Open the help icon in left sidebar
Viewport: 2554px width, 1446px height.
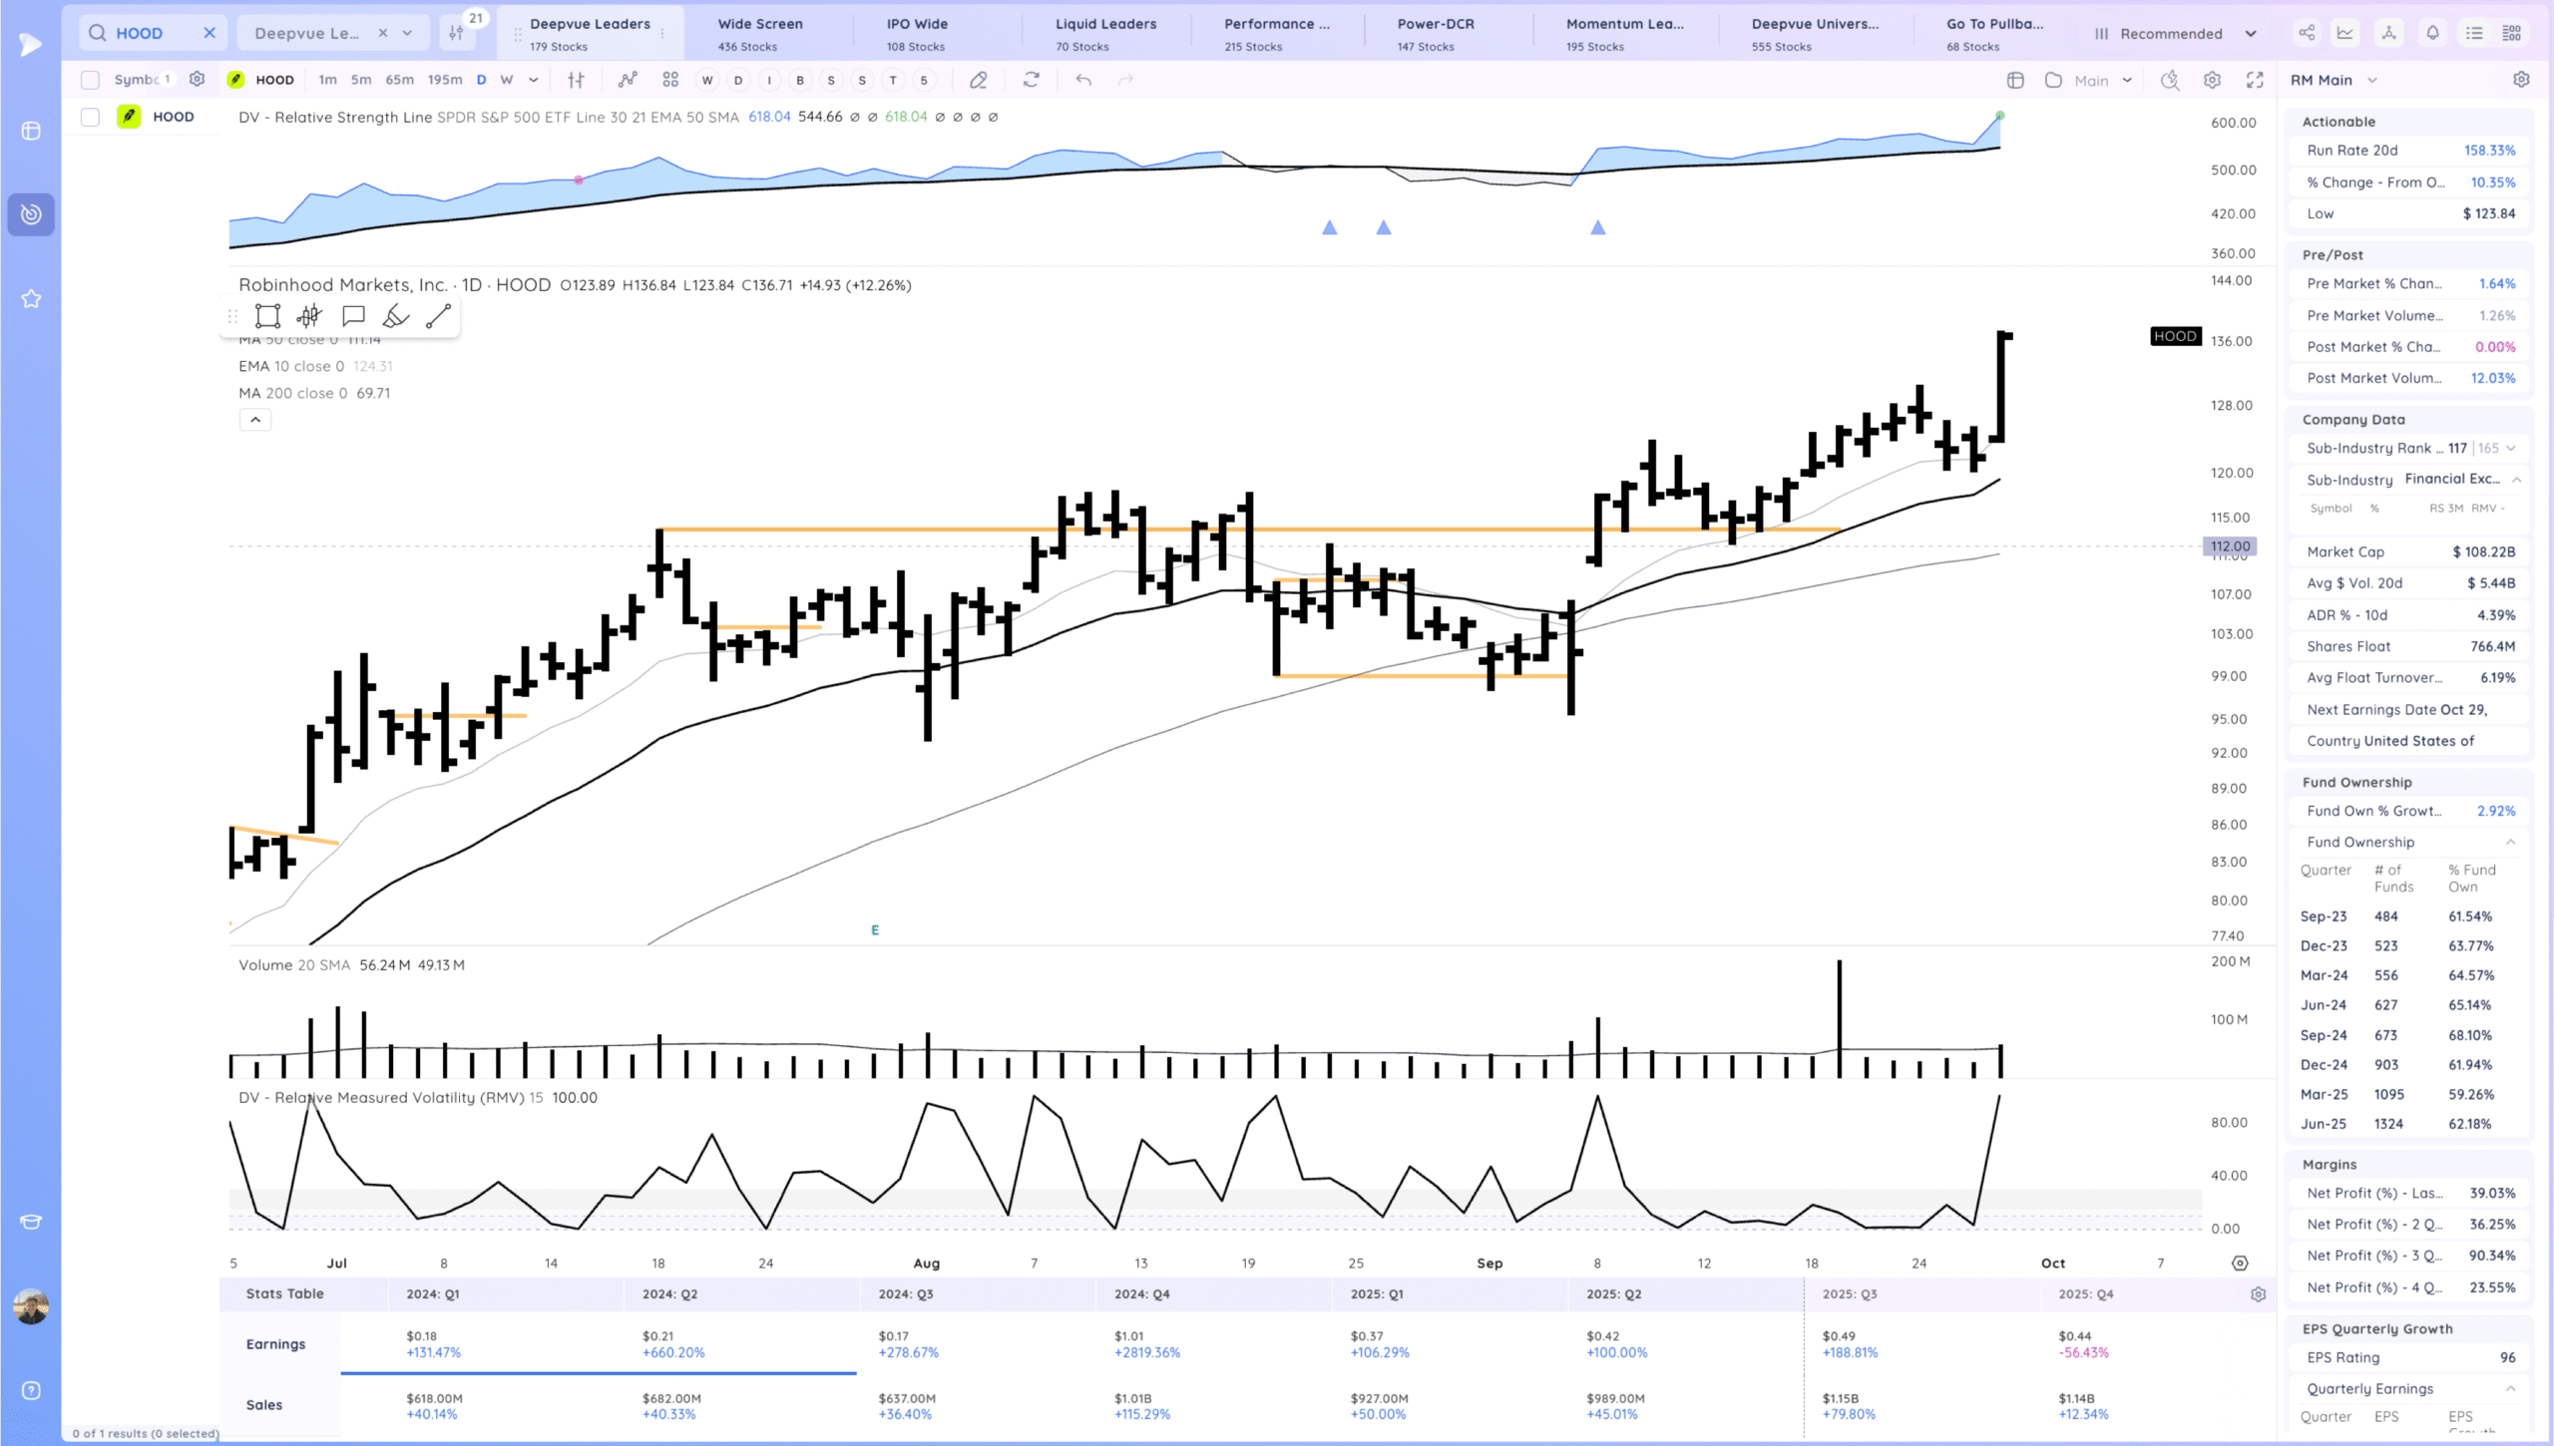point(31,1391)
